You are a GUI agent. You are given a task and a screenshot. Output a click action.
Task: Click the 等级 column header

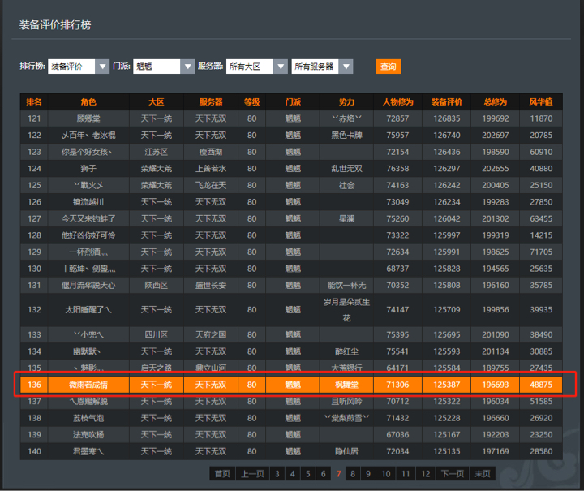coord(251,101)
